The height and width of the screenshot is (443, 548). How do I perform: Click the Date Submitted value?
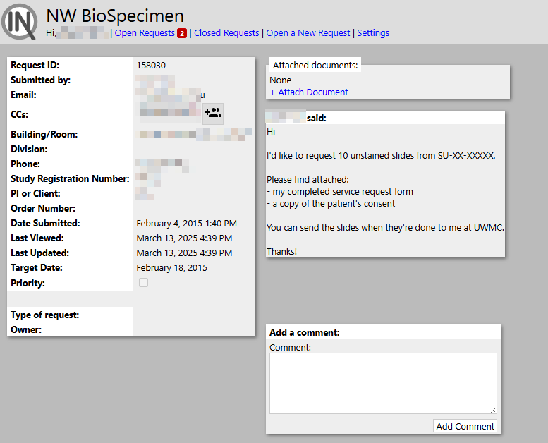pyautogui.click(x=187, y=224)
